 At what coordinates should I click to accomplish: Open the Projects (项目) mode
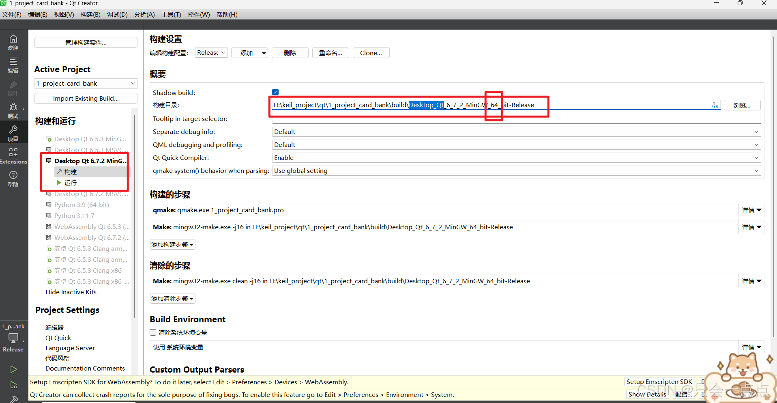click(13, 133)
